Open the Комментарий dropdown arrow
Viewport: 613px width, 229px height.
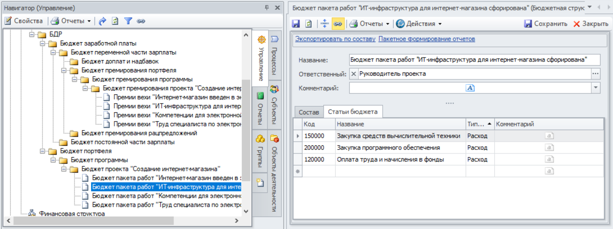click(596, 88)
